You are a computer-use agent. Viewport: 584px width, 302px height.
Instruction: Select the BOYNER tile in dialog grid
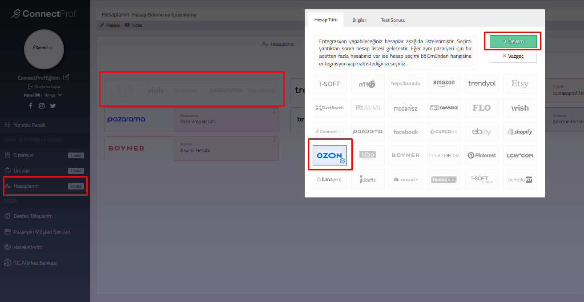406,155
